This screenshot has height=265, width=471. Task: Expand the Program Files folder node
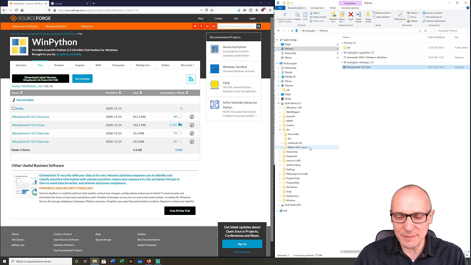(280, 179)
